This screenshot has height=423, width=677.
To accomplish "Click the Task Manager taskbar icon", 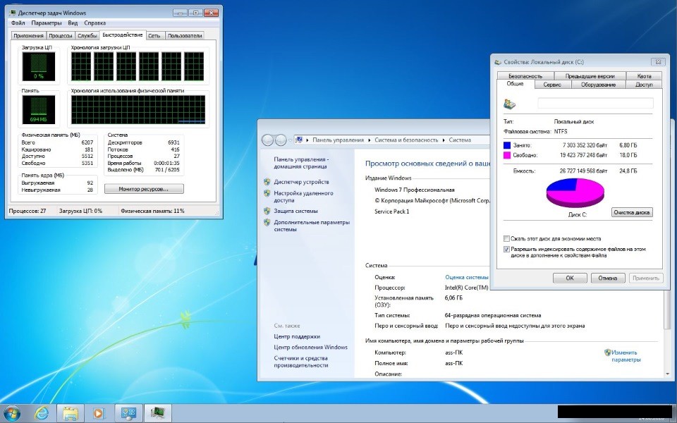I will [x=157, y=413].
